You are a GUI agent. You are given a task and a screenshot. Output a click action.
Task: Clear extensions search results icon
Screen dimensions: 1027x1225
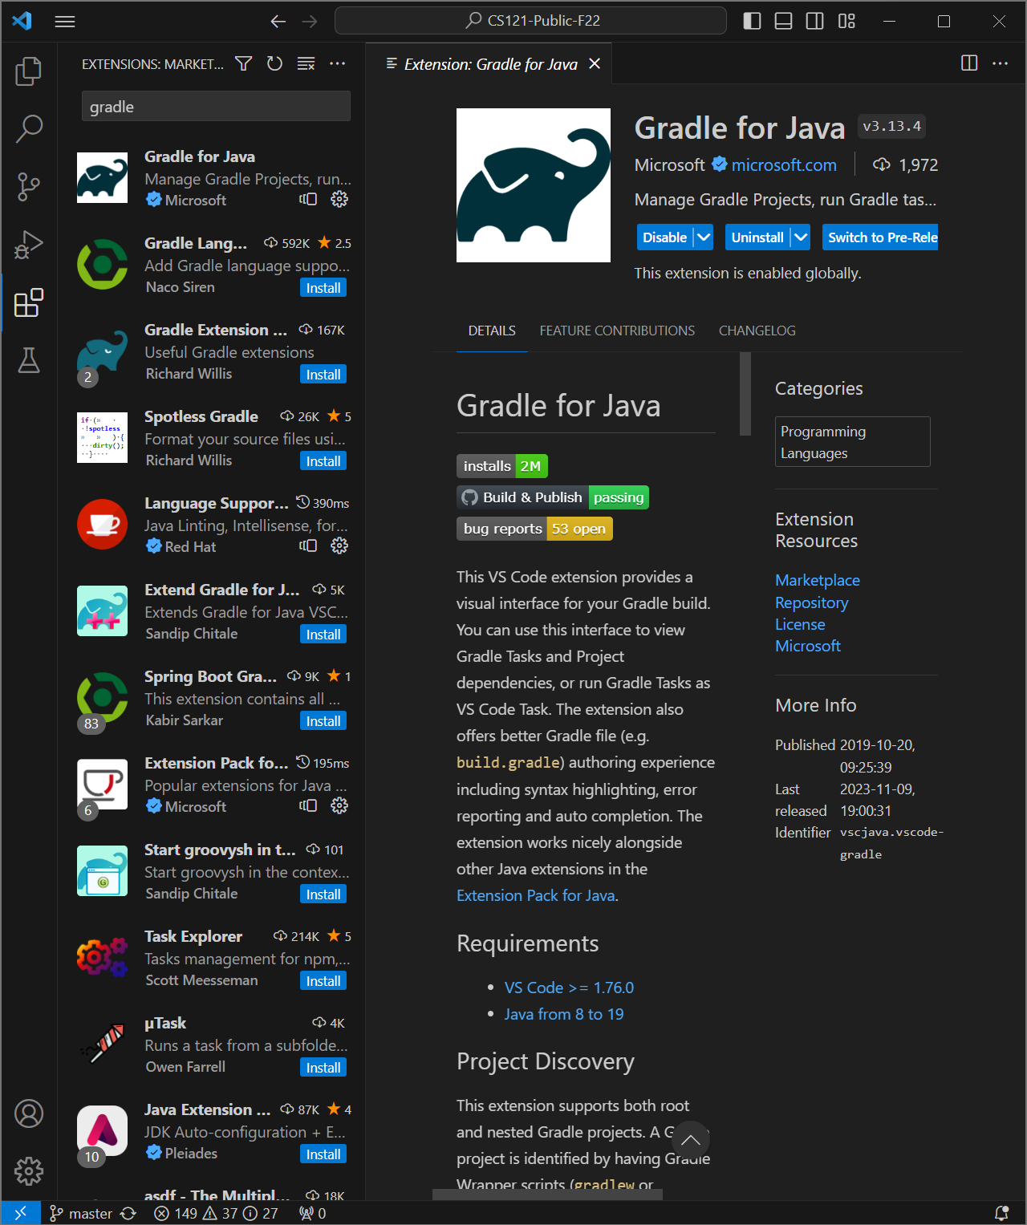306,63
